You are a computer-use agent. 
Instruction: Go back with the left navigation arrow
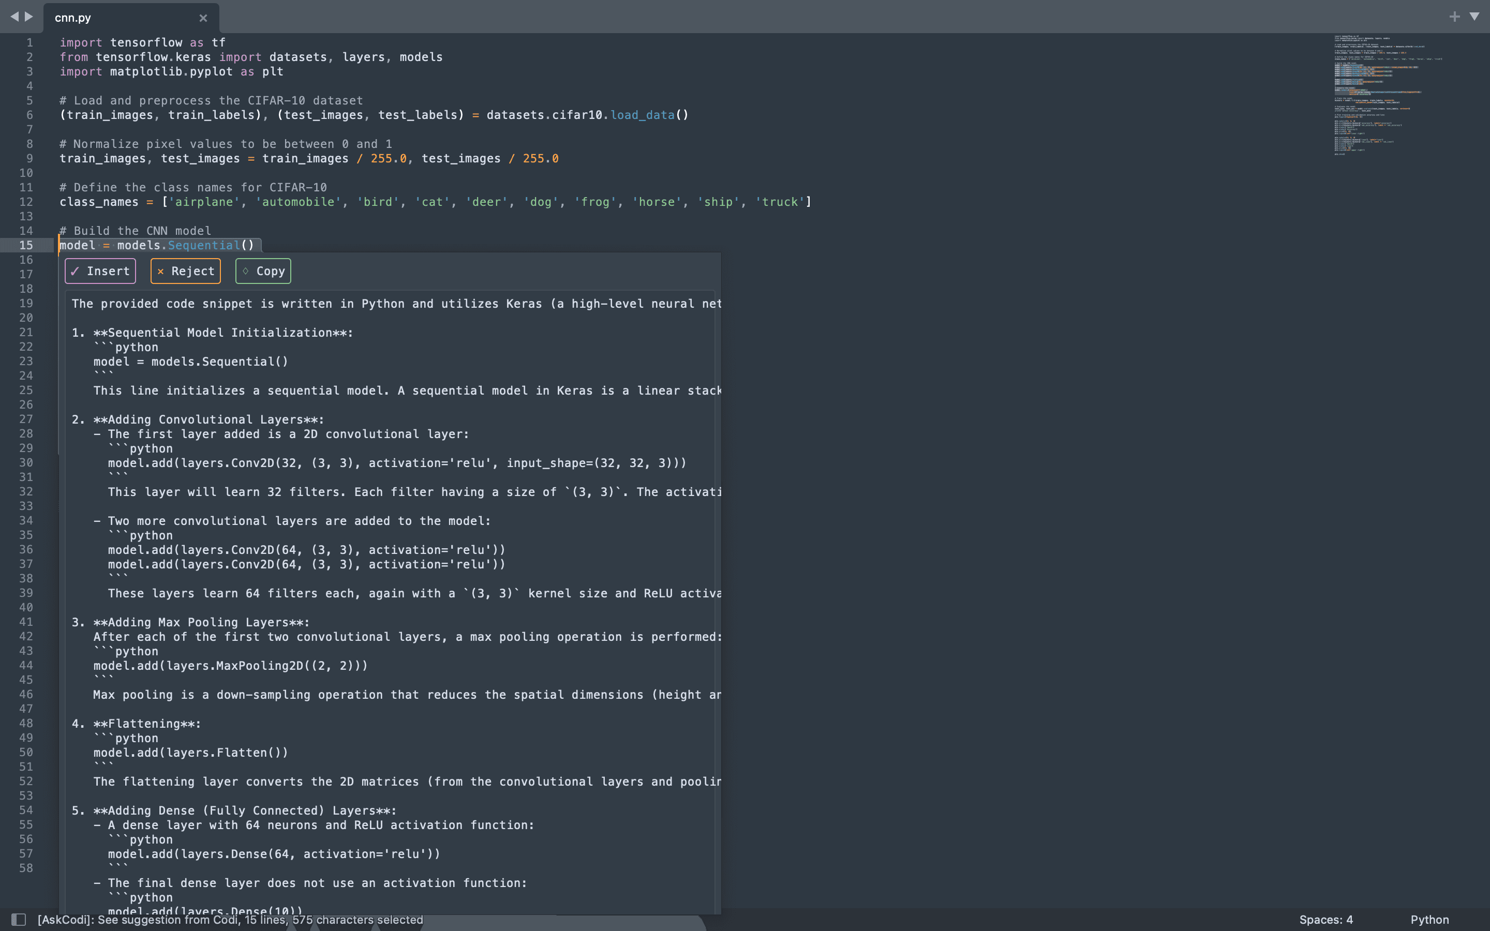coord(14,17)
